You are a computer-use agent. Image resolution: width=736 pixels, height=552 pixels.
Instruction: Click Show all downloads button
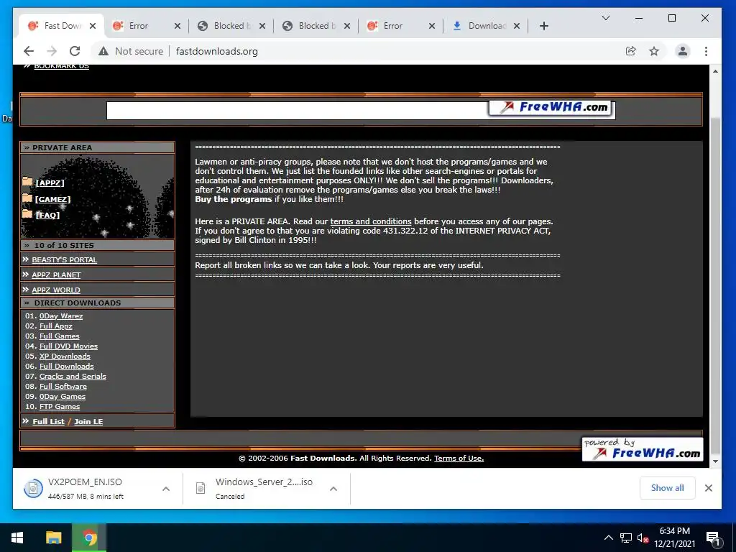668,488
